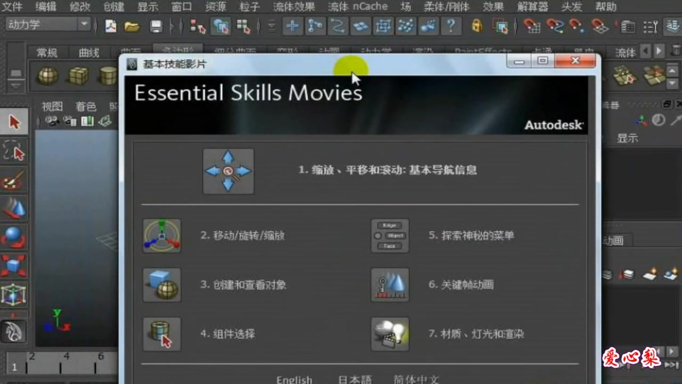This screenshot has height=384, width=682.
Task: Choose select by component type mode
Action: (243, 26)
